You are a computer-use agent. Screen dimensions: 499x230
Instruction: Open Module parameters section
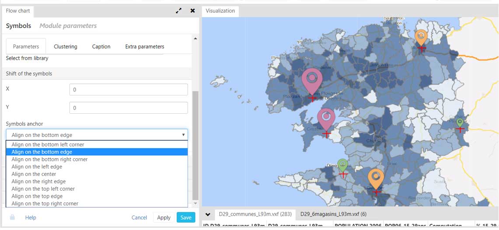pyautogui.click(x=68, y=26)
